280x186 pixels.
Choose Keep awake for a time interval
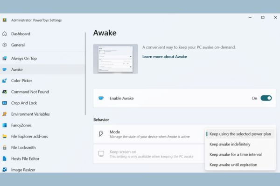240,154
